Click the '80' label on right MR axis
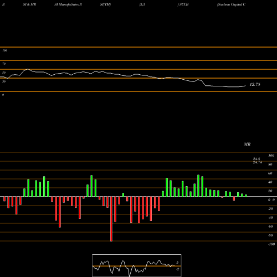Image resolution: width=277 pixels, height=277 pixels. click(x=270, y=165)
